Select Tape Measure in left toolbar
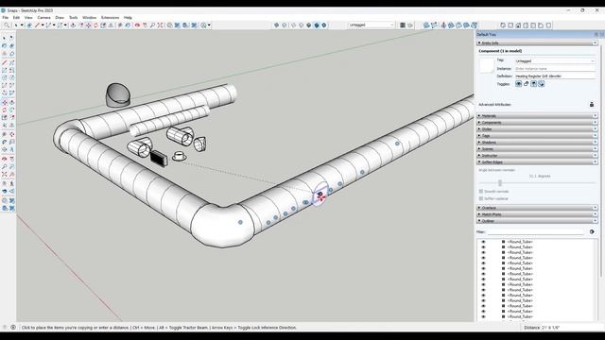The height and width of the screenshot is (340, 605). coord(4,134)
